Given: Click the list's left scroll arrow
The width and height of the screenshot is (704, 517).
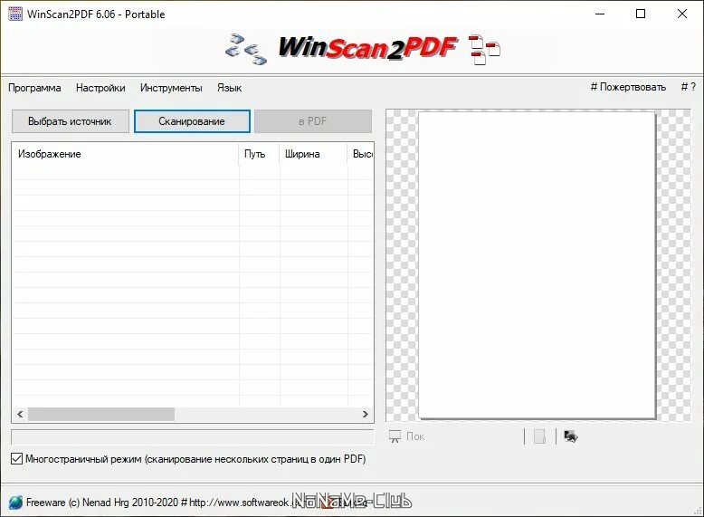Looking at the screenshot, I should click(20, 414).
